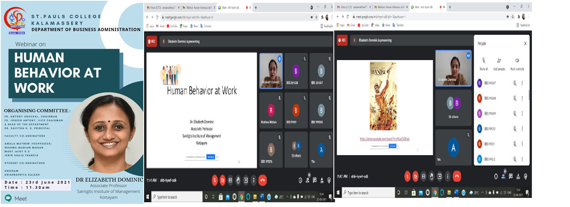The width and height of the screenshot is (570, 207).
Task: Click Add people in People panel
Action: [499, 63]
